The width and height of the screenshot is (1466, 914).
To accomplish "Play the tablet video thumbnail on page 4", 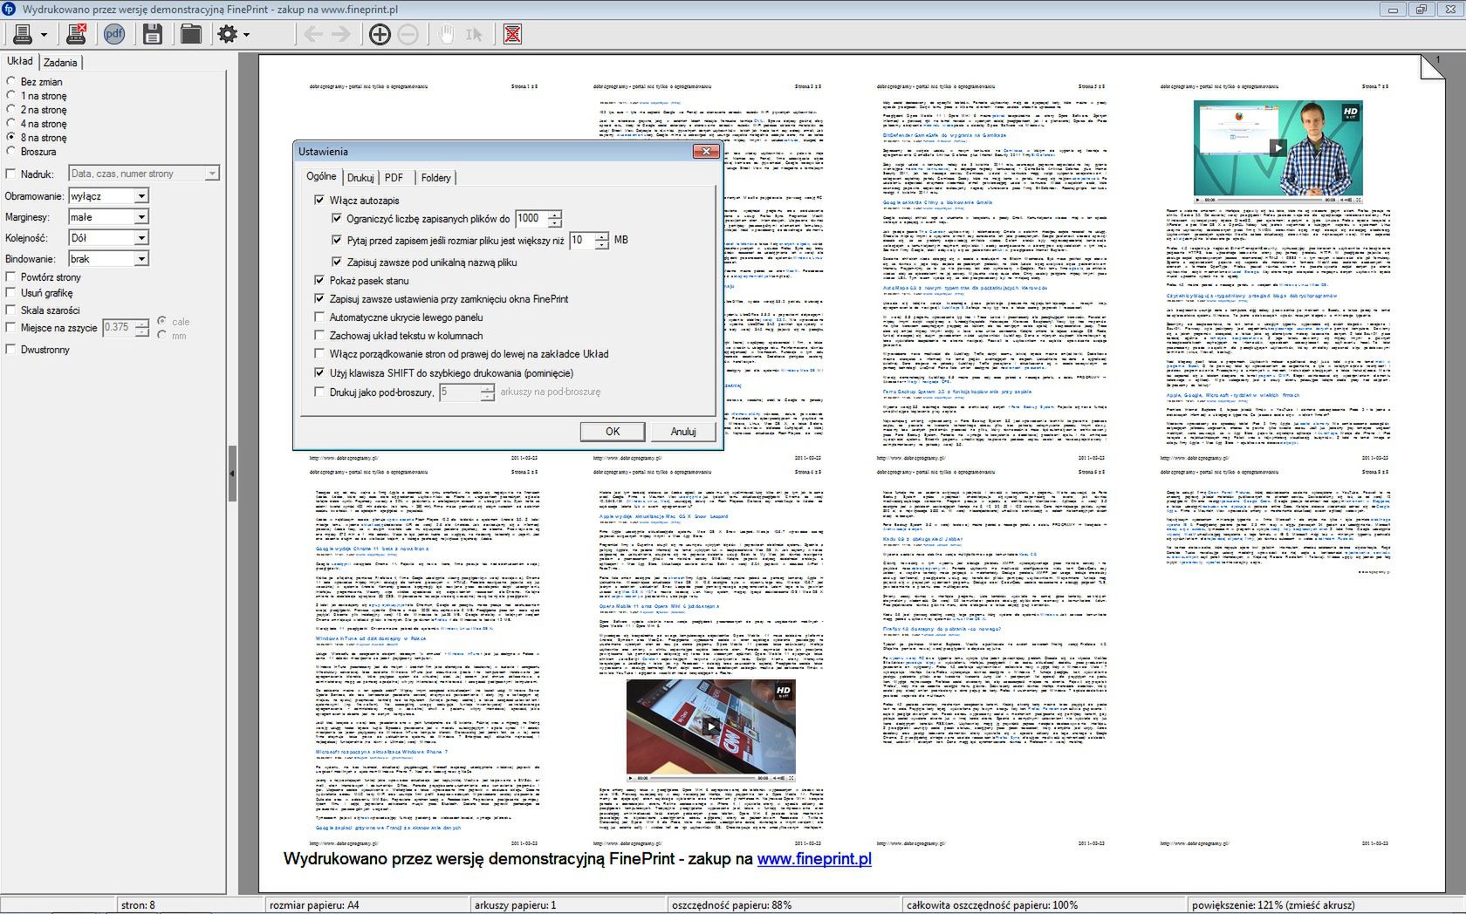I will 711,726.
